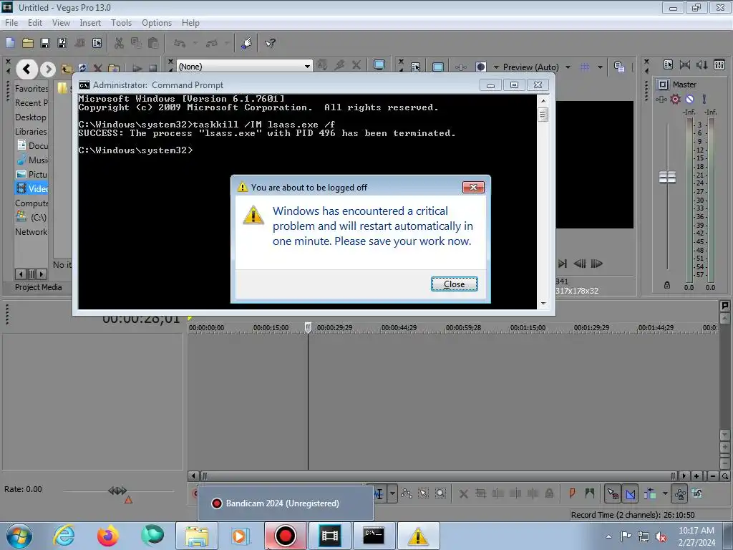Click the Insert Marker icon
This screenshot has height=550, width=733.
click(x=573, y=493)
